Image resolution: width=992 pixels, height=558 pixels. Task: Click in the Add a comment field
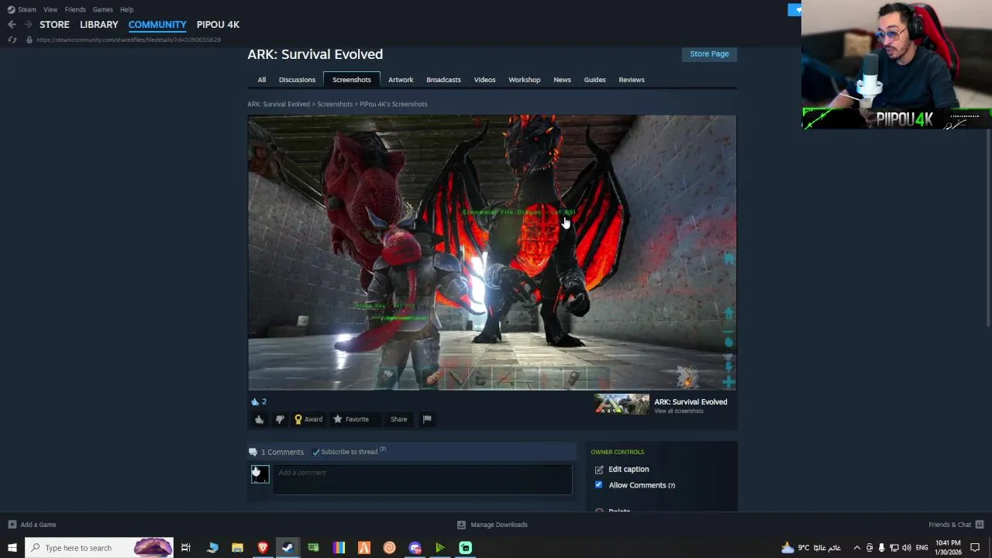pyautogui.click(x=423, y=480)
